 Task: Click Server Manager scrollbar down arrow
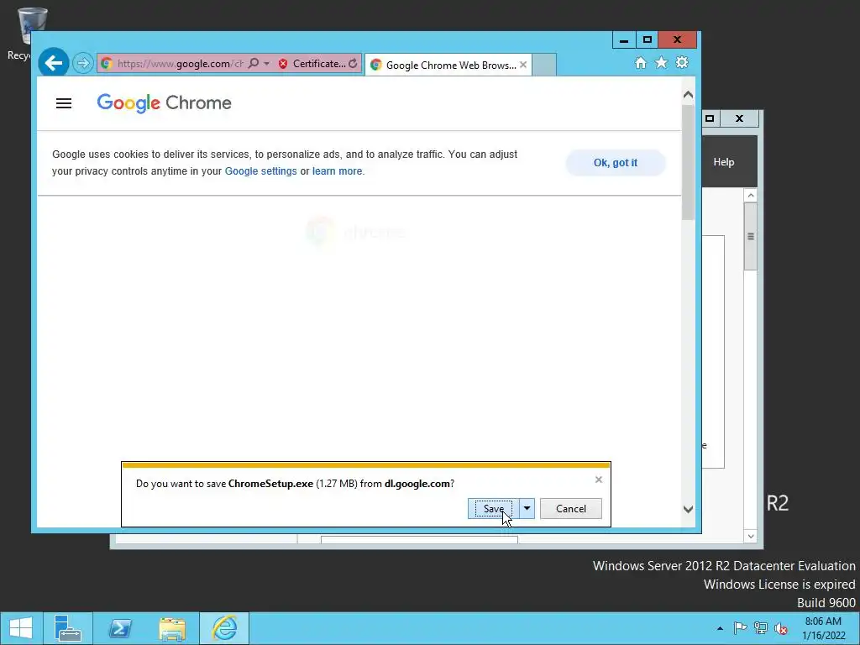(751, 537)
